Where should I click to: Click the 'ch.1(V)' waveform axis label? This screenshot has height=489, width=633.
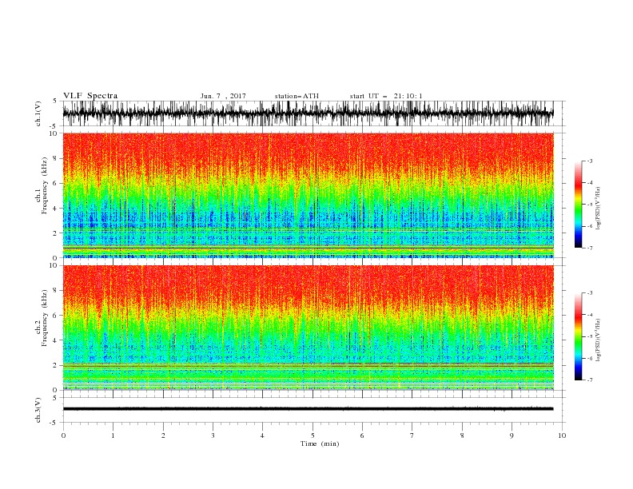pyautogui.click(x=38, y=113)
